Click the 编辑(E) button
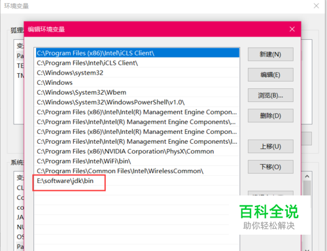Image resolution: width=327 pixels, height=251 pixels. [x=271, y=75]
